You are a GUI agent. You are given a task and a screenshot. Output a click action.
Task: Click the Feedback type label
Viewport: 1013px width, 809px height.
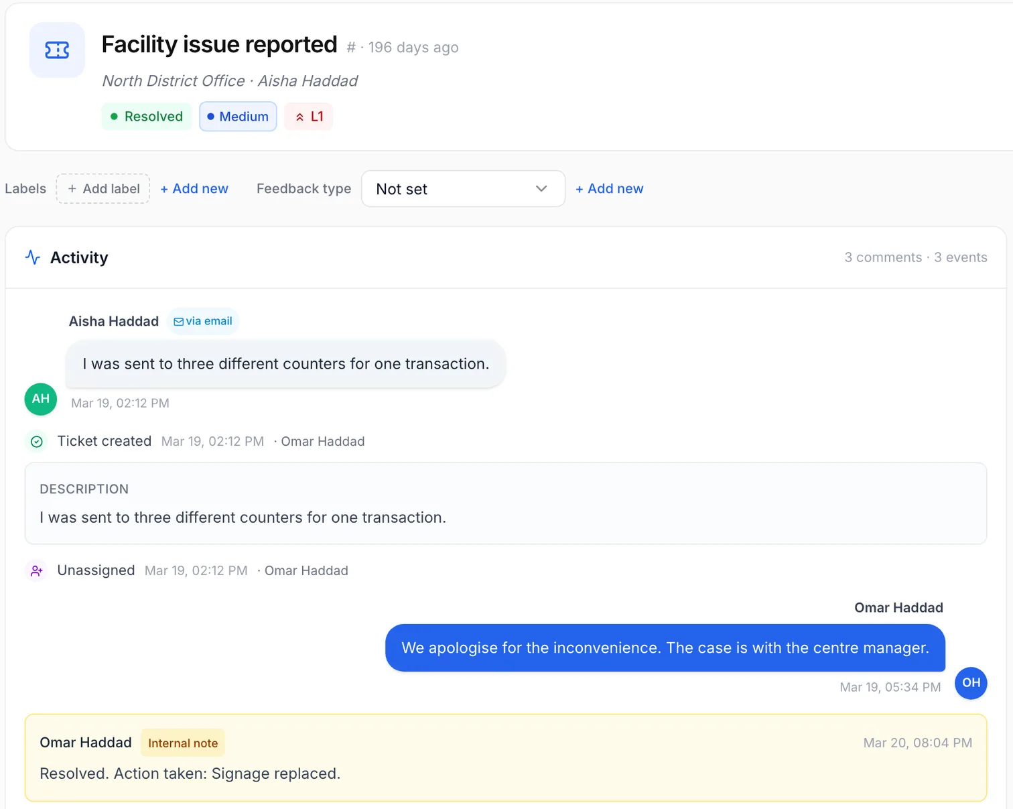(304, 189)
